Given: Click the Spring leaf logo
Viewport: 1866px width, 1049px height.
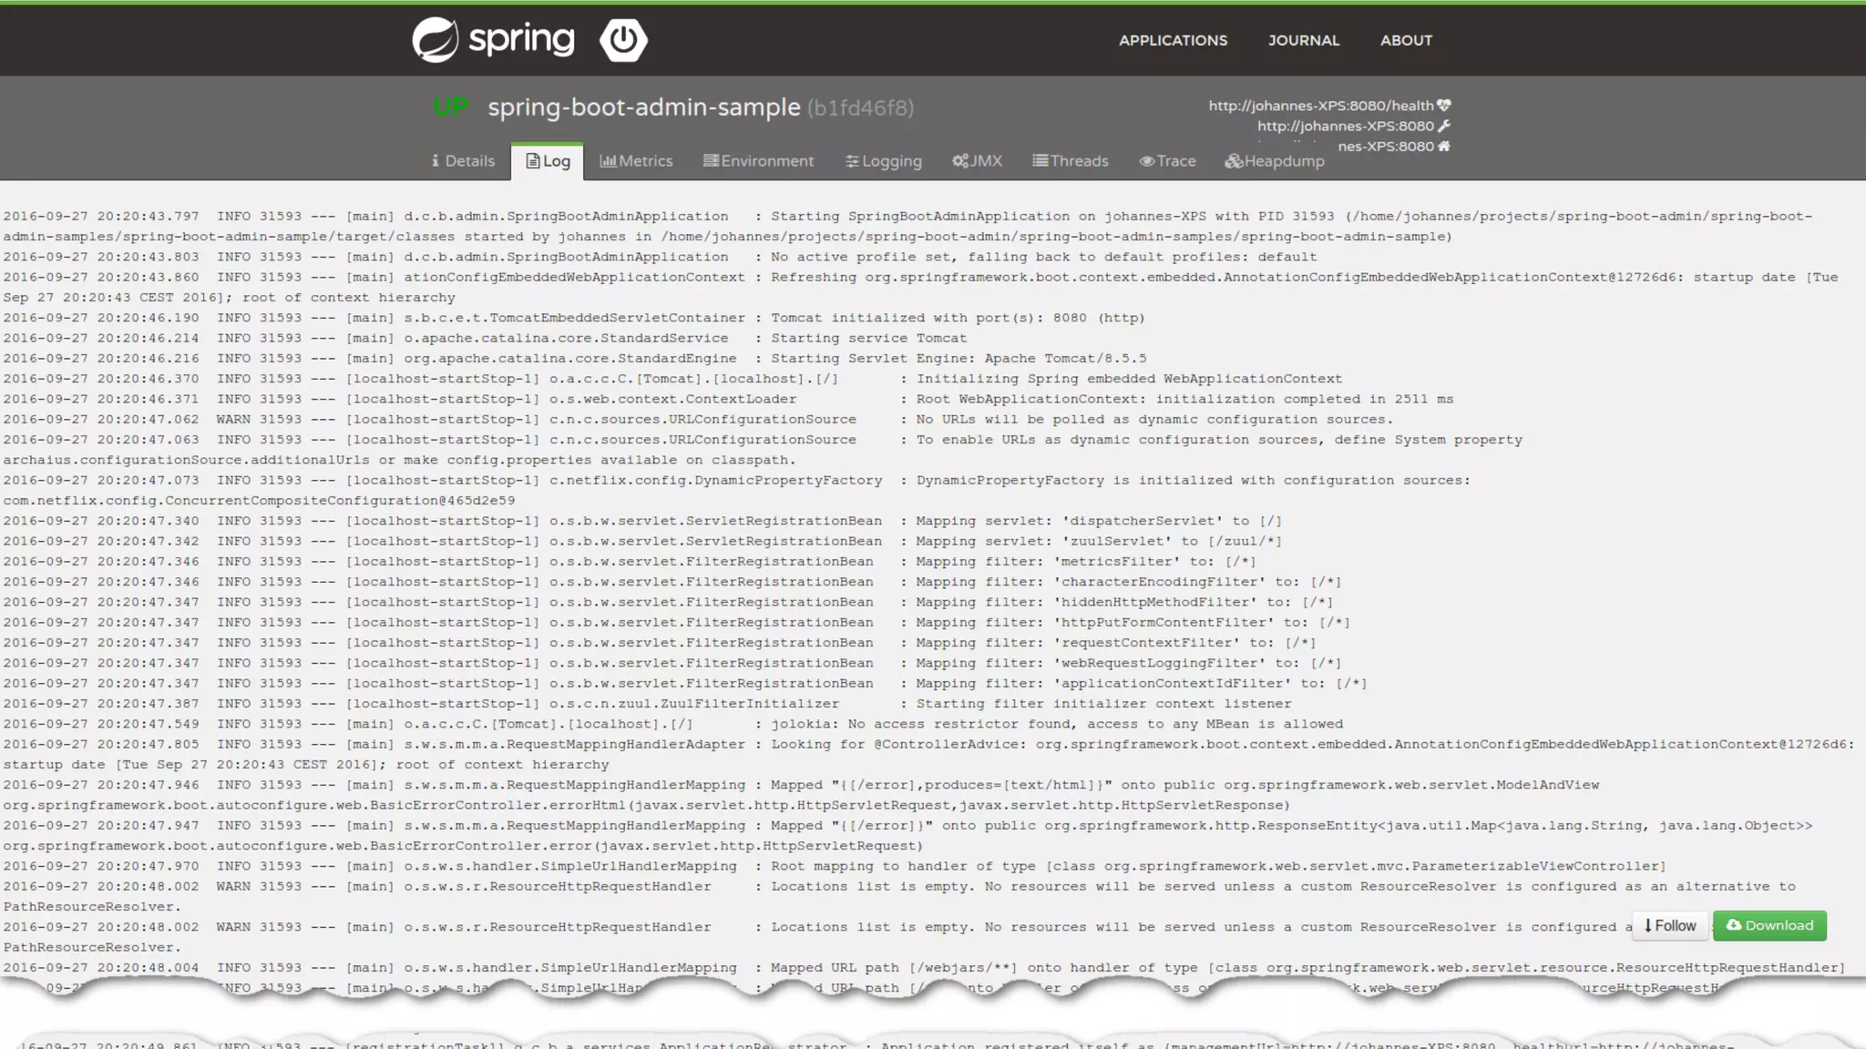Looking at the screenshot, I should (436, 40).
